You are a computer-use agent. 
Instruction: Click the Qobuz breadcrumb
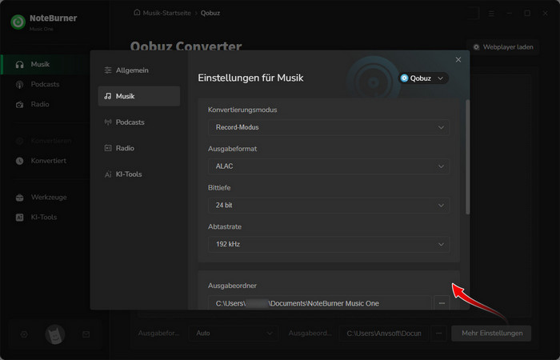[x=210, y=13]
